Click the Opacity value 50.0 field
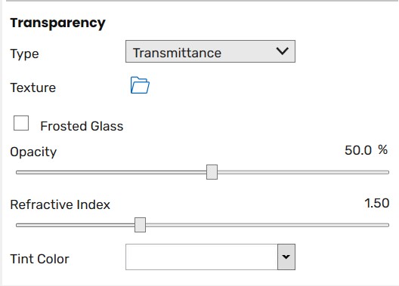The image size is (399, 286). point(358,150)
